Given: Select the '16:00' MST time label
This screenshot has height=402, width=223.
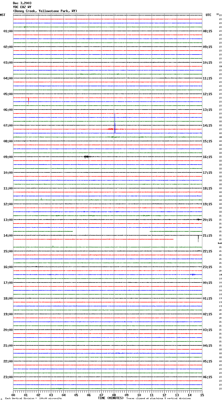Looking at the screenshot, I should [x=8, y=267].
